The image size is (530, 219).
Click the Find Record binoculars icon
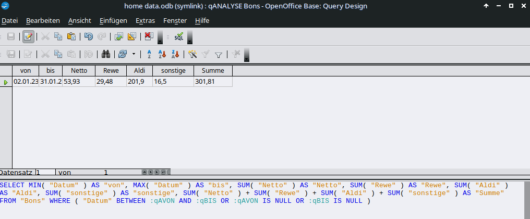[105, 54]
